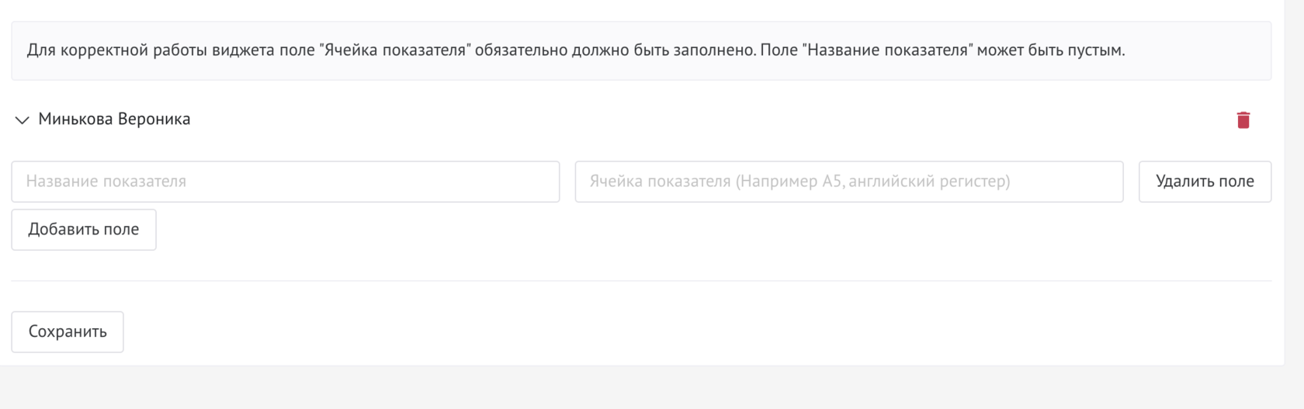Image resolution: width=1304 pixels, height=409 pixels.
Task: Click the placeholder text Название показателя
Action: tap(106, 182)
